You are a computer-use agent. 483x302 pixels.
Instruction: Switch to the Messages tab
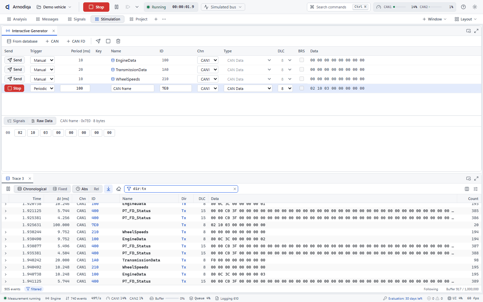47,19
